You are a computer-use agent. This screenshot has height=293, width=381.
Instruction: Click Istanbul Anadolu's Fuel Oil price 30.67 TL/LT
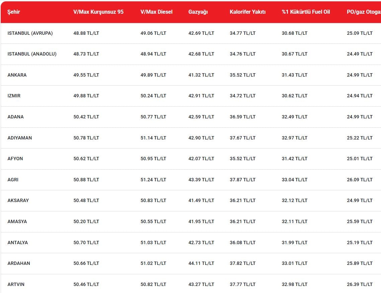(295, 54)
